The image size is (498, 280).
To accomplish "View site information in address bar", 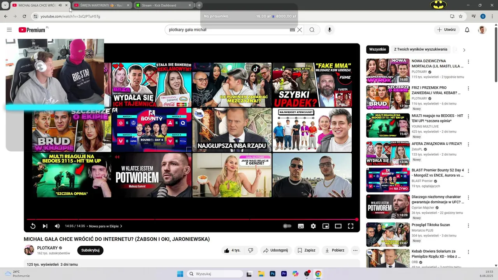I will click(x=35, y=16).
